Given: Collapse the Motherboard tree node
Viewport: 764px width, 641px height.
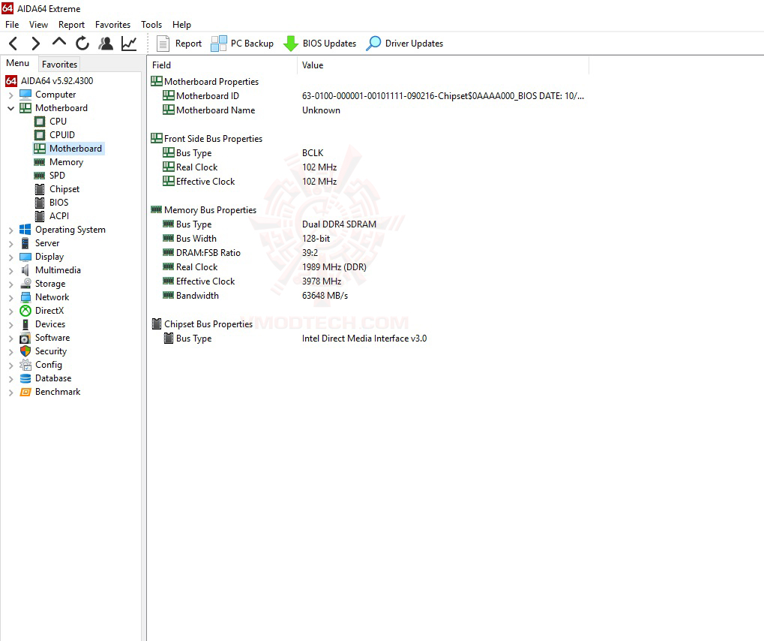Looking at the screenshot, I should tap(10, 108).
